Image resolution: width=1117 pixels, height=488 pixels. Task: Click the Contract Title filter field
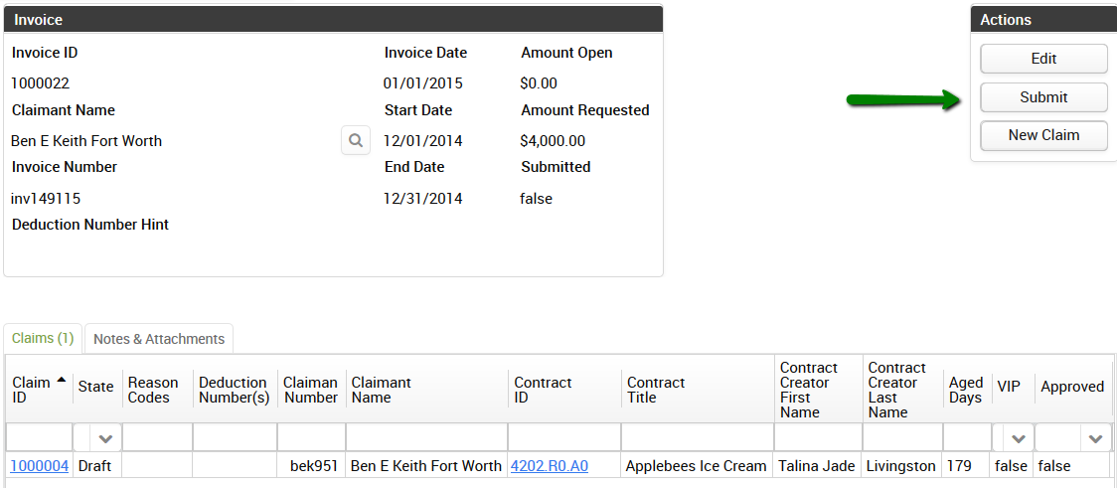697,438
